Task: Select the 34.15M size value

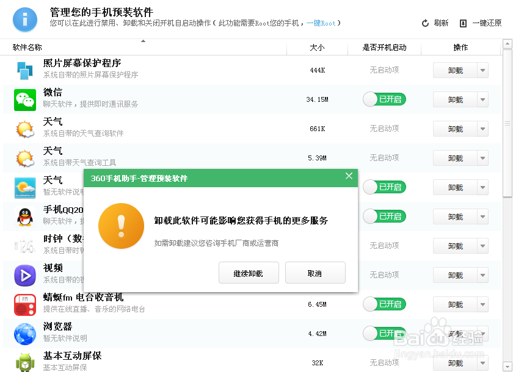Action: coord(317,99)
